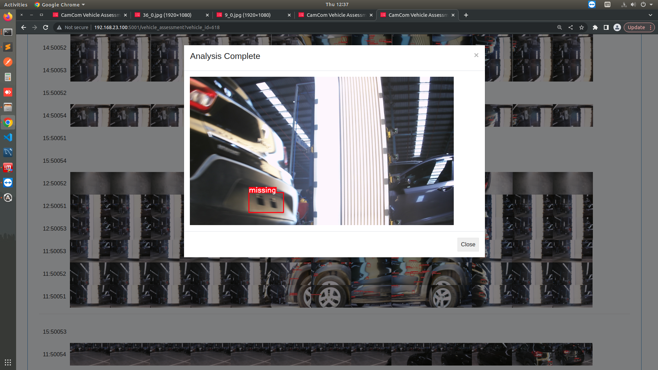
Task: Open Visual Studio Code from the dock
Action: coord(8,137)
